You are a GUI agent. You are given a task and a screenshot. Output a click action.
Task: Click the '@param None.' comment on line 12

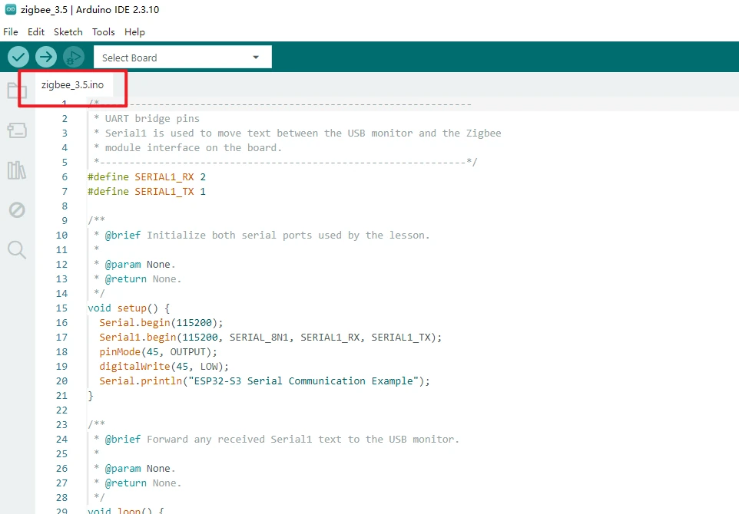(140, 265)
